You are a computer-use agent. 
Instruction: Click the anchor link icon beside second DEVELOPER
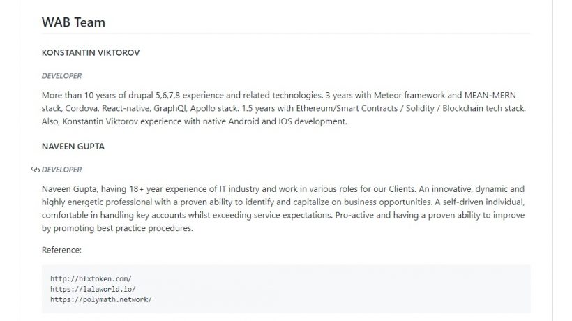(x=35, y=170)
